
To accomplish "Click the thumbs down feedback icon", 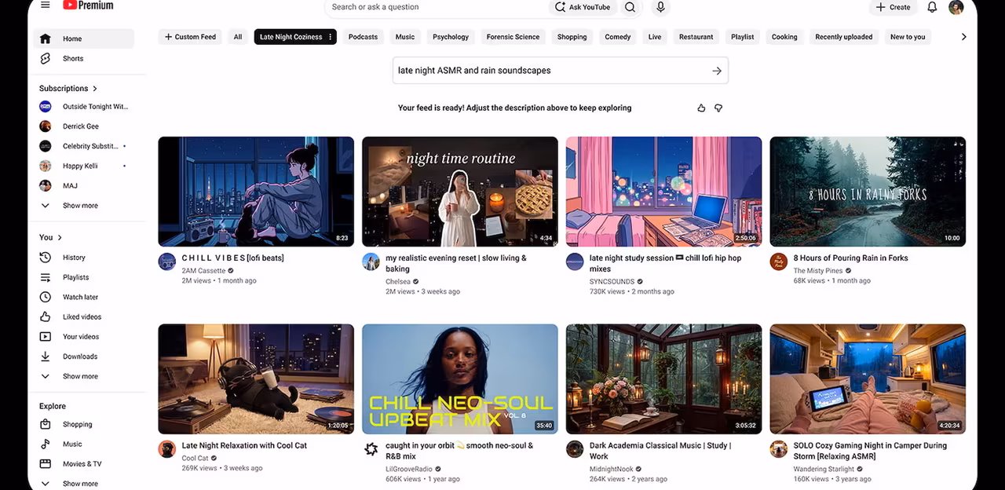I will pyautogui.click(x=718, y=108).
